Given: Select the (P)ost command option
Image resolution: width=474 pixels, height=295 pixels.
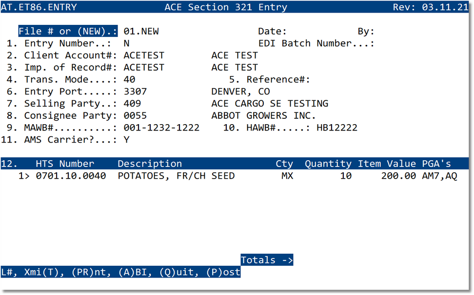Looking at the screenshot, I should (224, 272).
